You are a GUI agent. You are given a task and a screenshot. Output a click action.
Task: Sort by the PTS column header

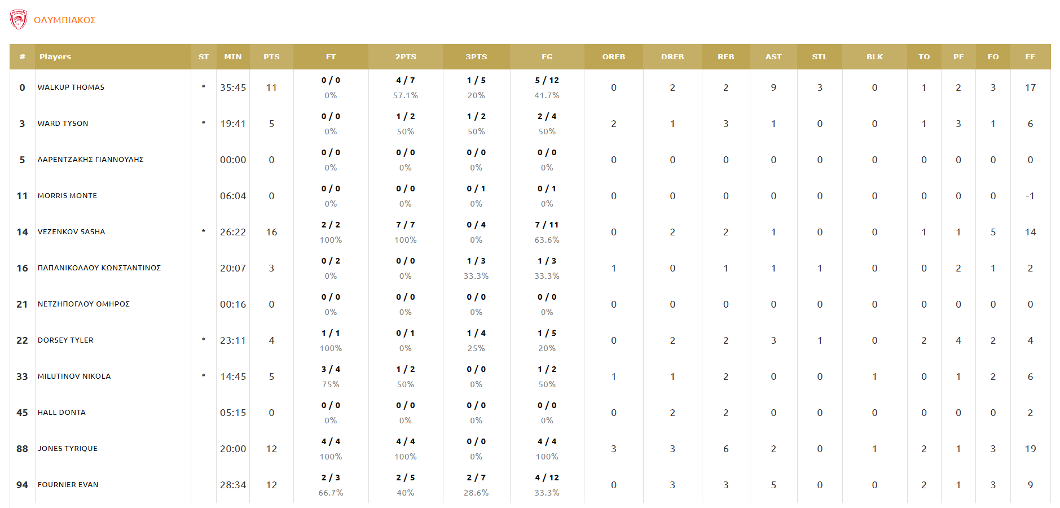tap(271, 57)
